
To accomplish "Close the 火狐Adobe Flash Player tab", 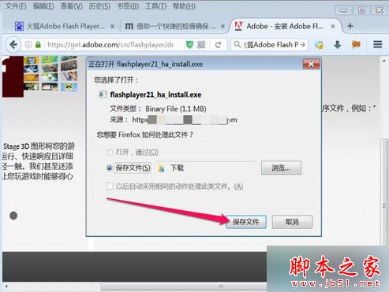I will pyautogui.click(x=112, y=26).
